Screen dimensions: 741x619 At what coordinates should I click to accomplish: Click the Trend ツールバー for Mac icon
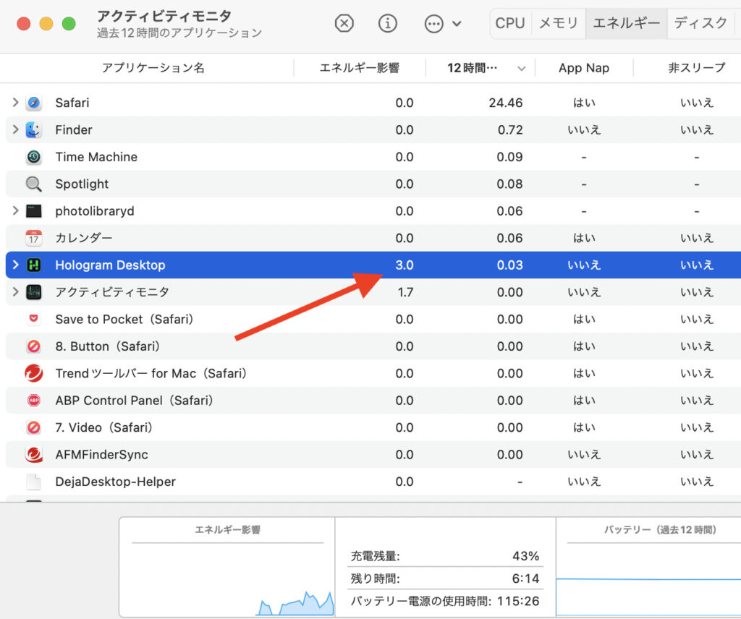pos(33,373)
